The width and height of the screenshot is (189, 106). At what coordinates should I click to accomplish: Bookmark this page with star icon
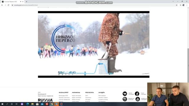click(x=177, y=5)
